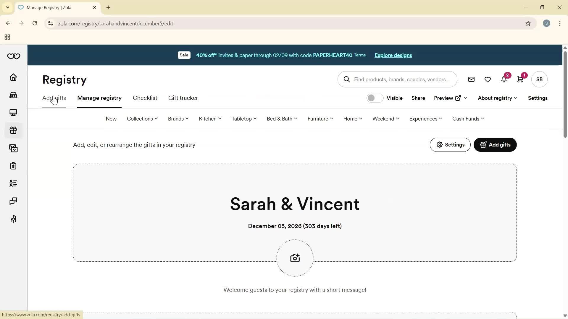The width and height of the screenshot is (568, 319).
Task: Open the guest list icon in sidebar
Action: 13,183
